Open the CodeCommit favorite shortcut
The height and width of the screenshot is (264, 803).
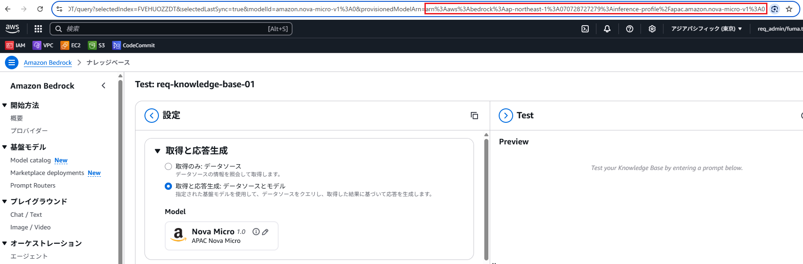(134, 45)
